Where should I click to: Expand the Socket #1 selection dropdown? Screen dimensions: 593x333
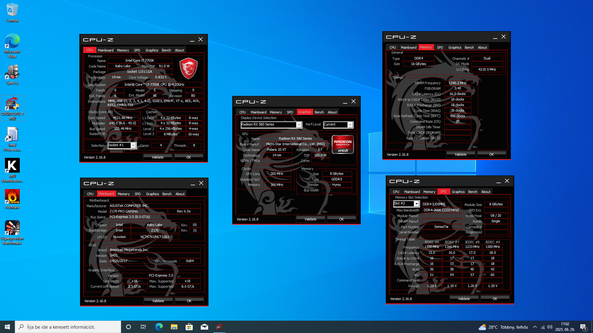coord(133,146)
